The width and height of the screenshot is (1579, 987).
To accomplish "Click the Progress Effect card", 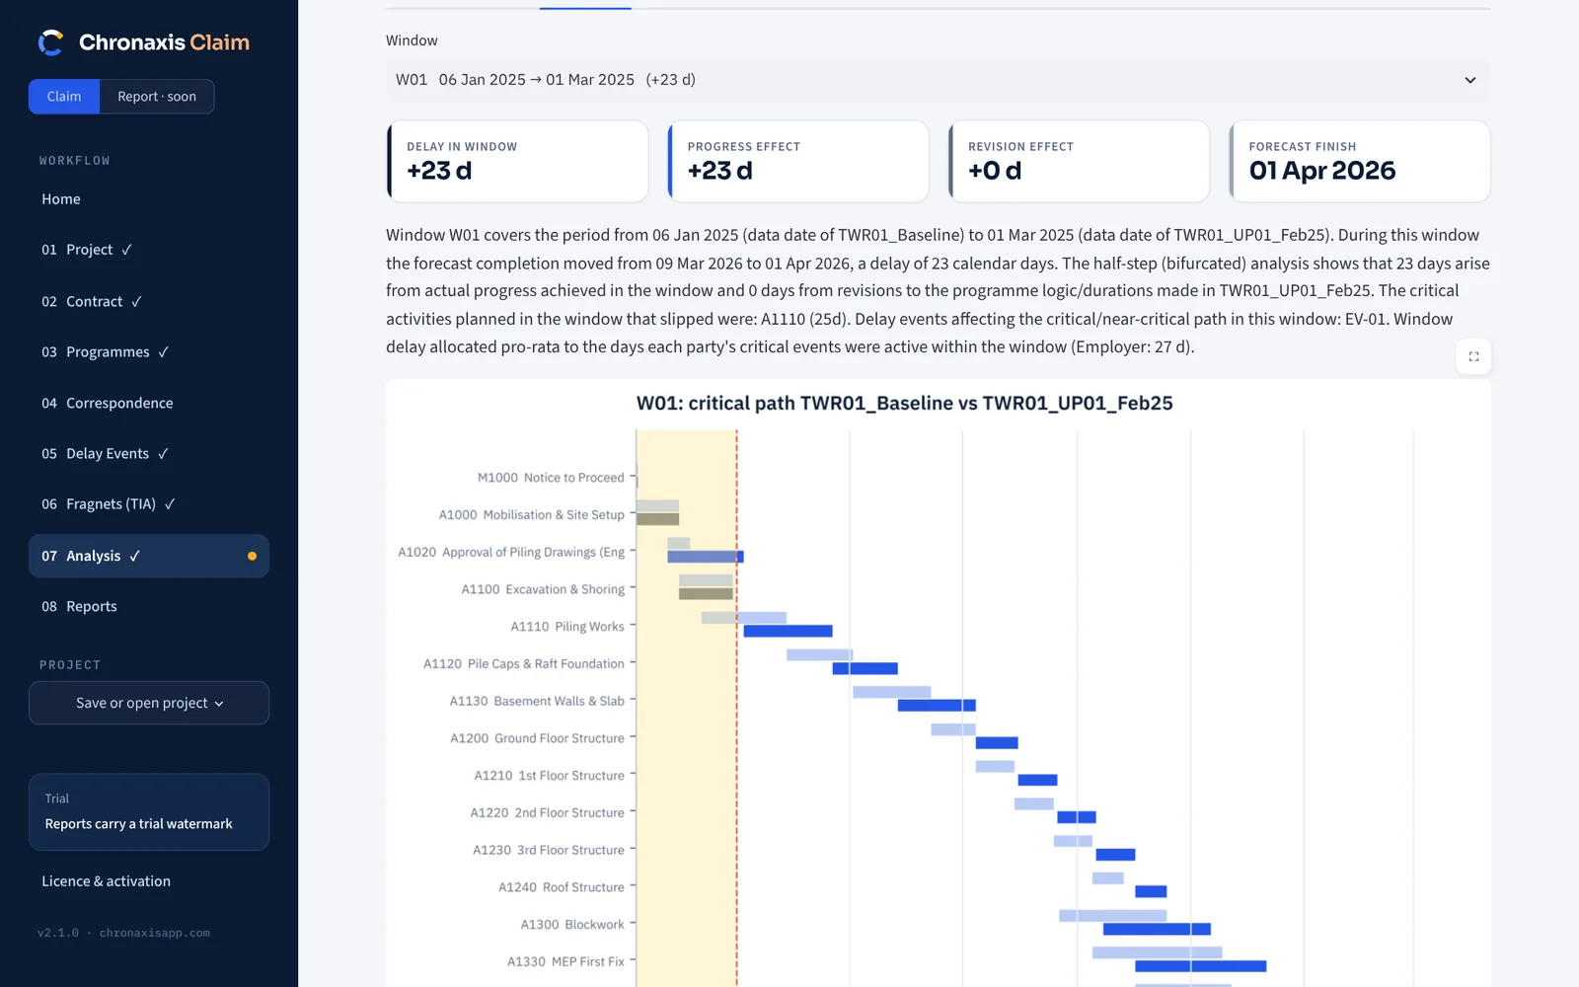I will pos(798,161).
